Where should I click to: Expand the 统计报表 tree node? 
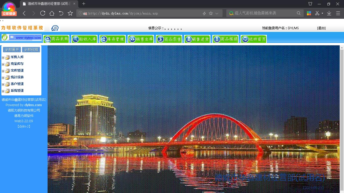[3, 77]
